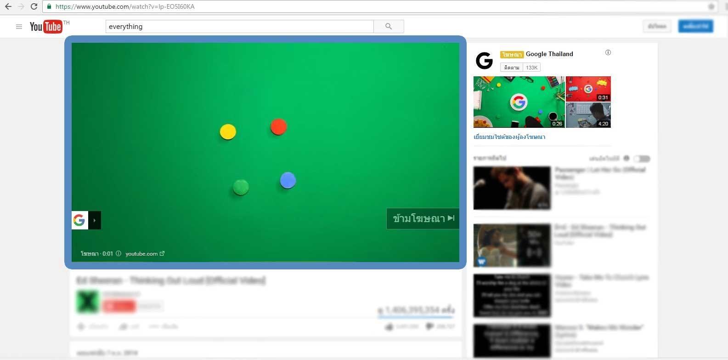Open the ad info icon next to 0:01

(x=119, y=253)
